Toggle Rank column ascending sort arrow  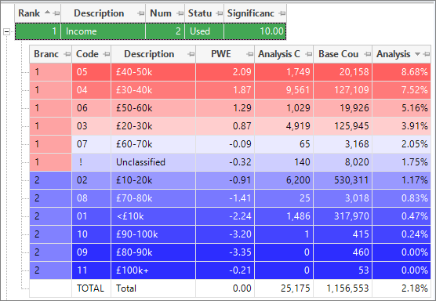[48, 13]
